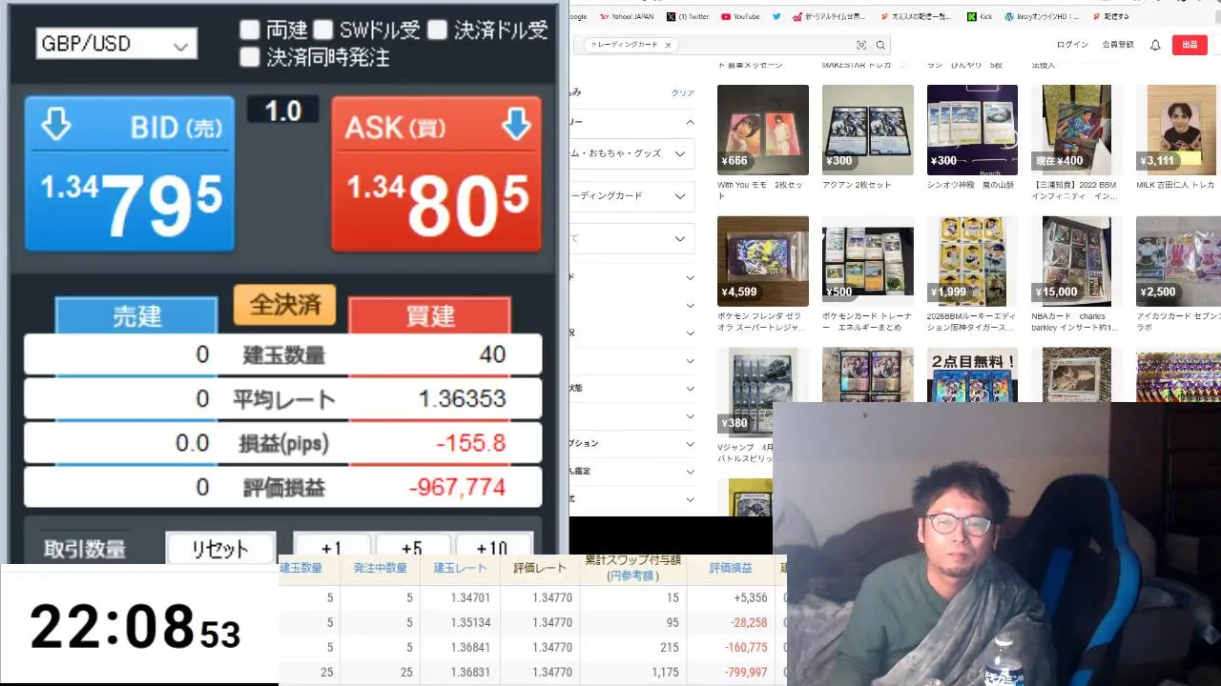This screenshot has height=686, width=1221.
Task: Click the +5,356 profit cell
Action: [x=750, y=597]
